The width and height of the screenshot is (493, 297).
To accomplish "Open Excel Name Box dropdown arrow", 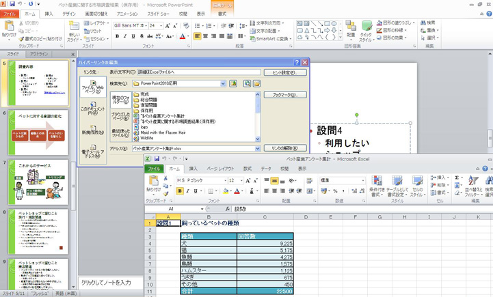I will coord(202,209).
